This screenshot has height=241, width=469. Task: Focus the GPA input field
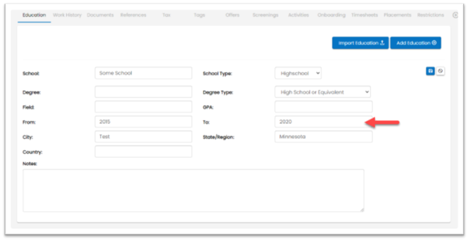[324, 107]
